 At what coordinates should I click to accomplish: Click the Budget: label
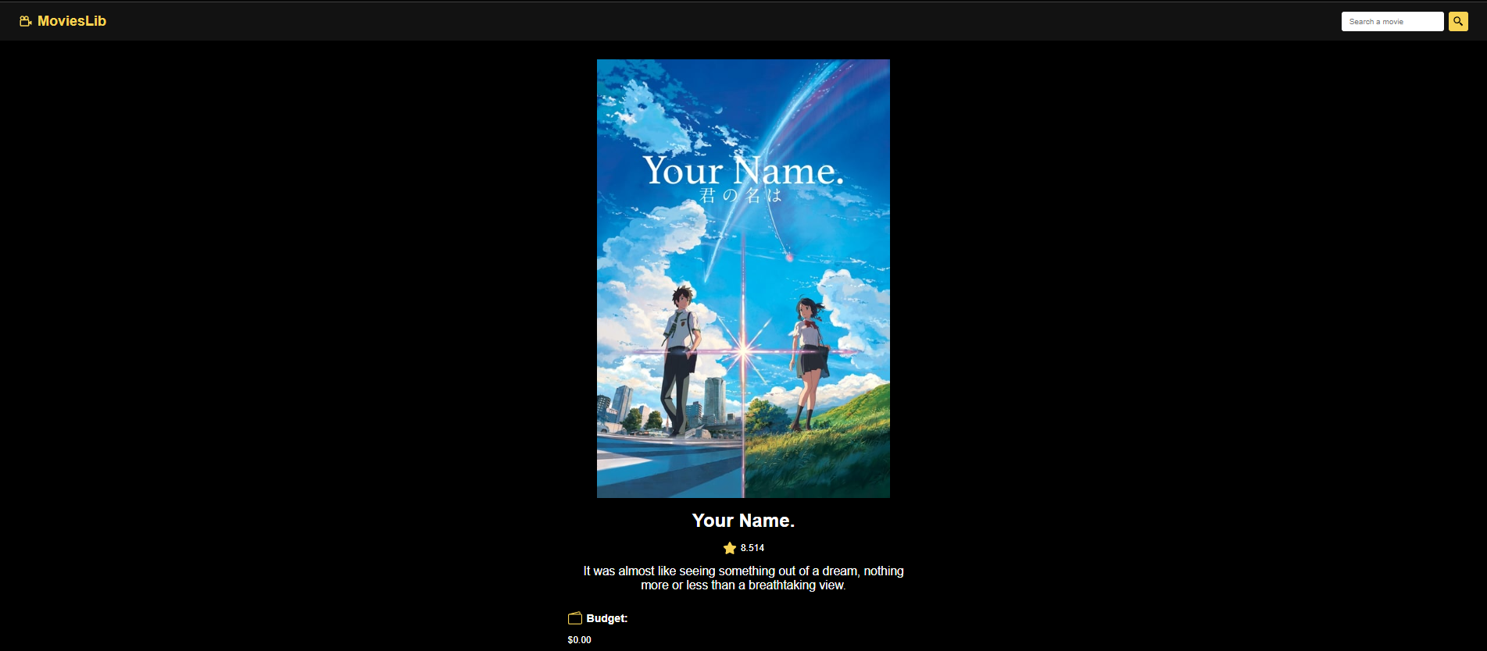pos(607,618)
